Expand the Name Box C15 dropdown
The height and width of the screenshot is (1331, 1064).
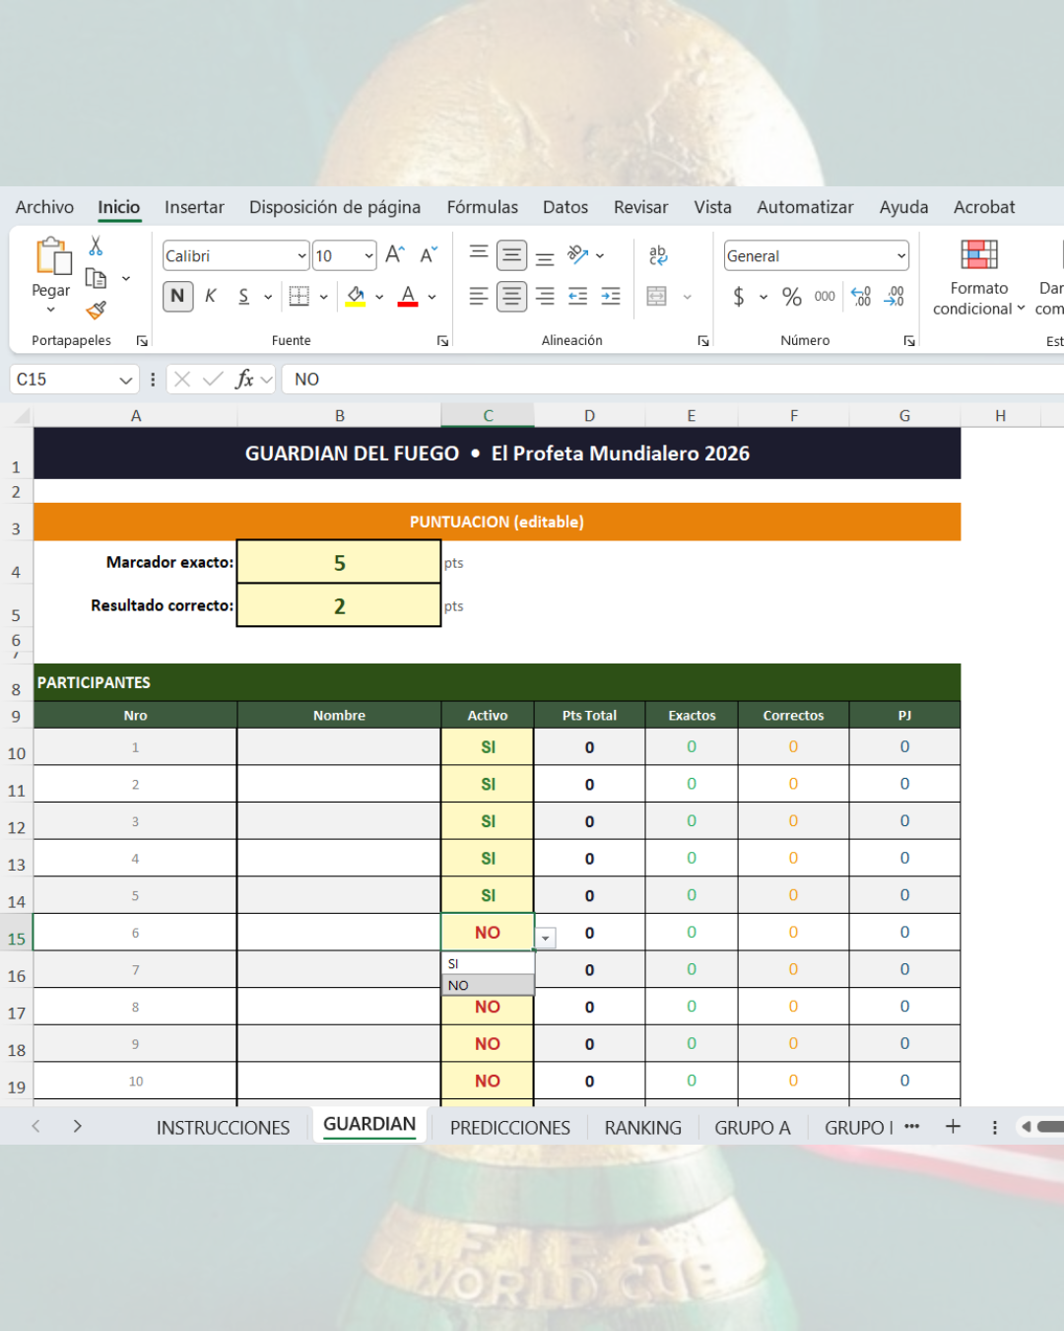coord(125,380)
